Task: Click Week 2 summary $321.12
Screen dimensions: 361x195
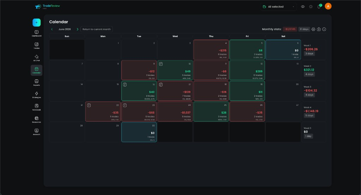Action: click(309, 70)
